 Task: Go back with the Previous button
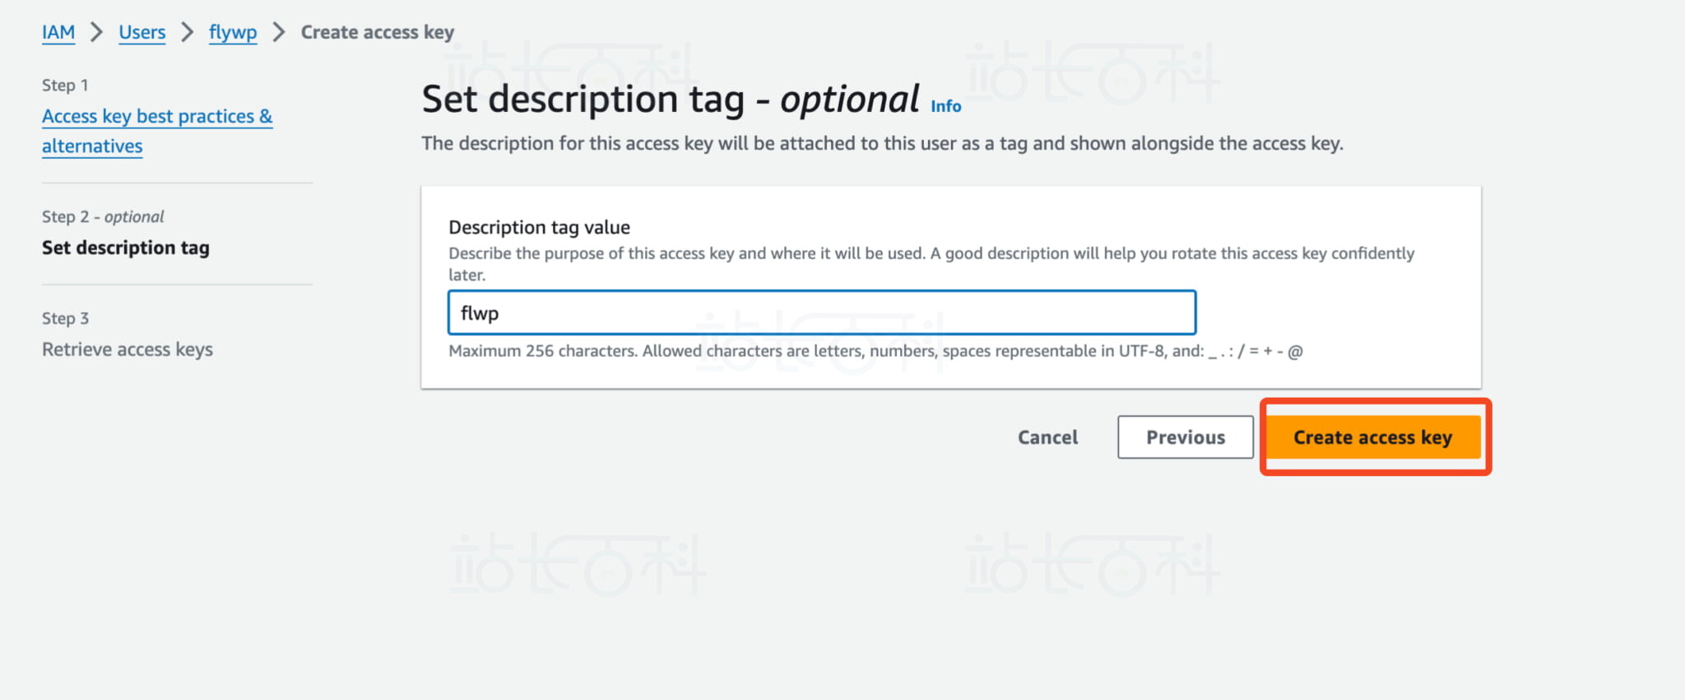1185,438
